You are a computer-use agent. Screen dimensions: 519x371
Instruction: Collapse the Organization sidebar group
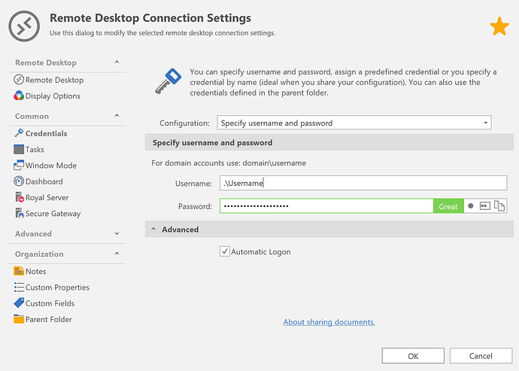[117, 254]
